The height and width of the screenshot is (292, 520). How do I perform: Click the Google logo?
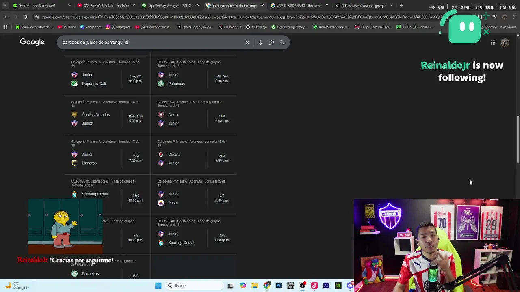(x=32, y=42)
